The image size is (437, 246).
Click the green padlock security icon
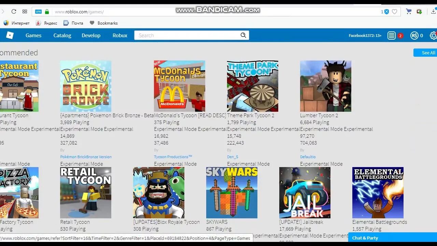(x=47, y=12)
